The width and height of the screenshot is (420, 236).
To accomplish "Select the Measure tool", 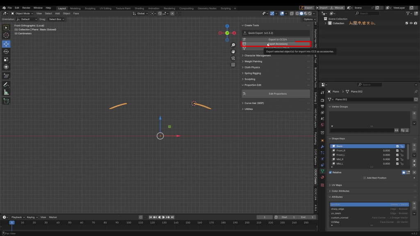I will coord(6,92).
